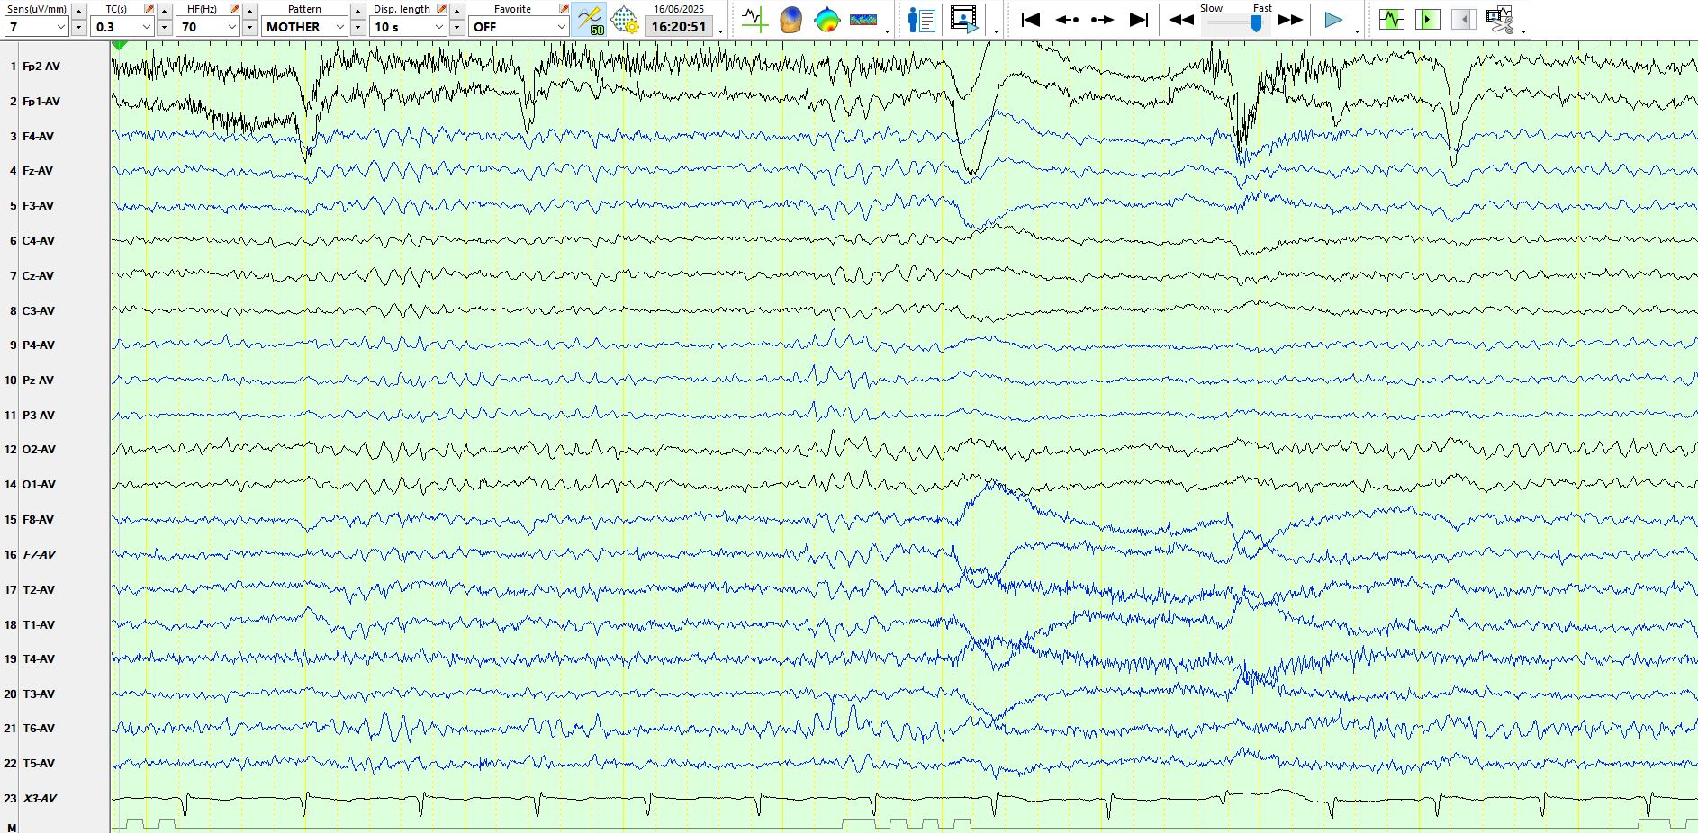Screen dimensions: 1698x833
Task: Step forward to the next event
Action: pos(1102,20)
